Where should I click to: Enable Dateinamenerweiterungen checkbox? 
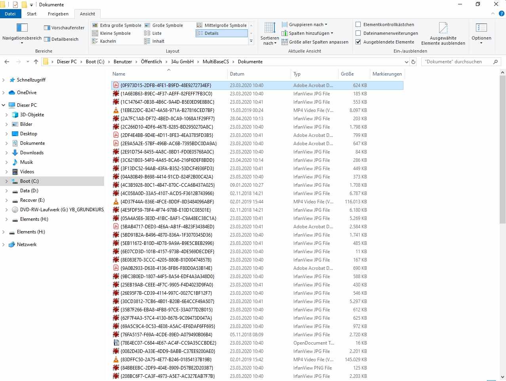click(x=358, y=33)
